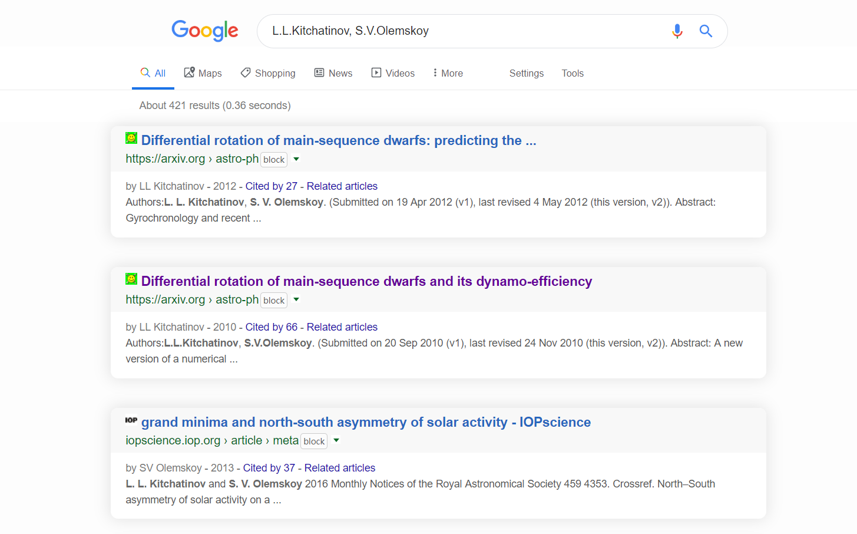Click block button on first arxiv result
Screen dimensions: 857x534
tap(274, 160)
